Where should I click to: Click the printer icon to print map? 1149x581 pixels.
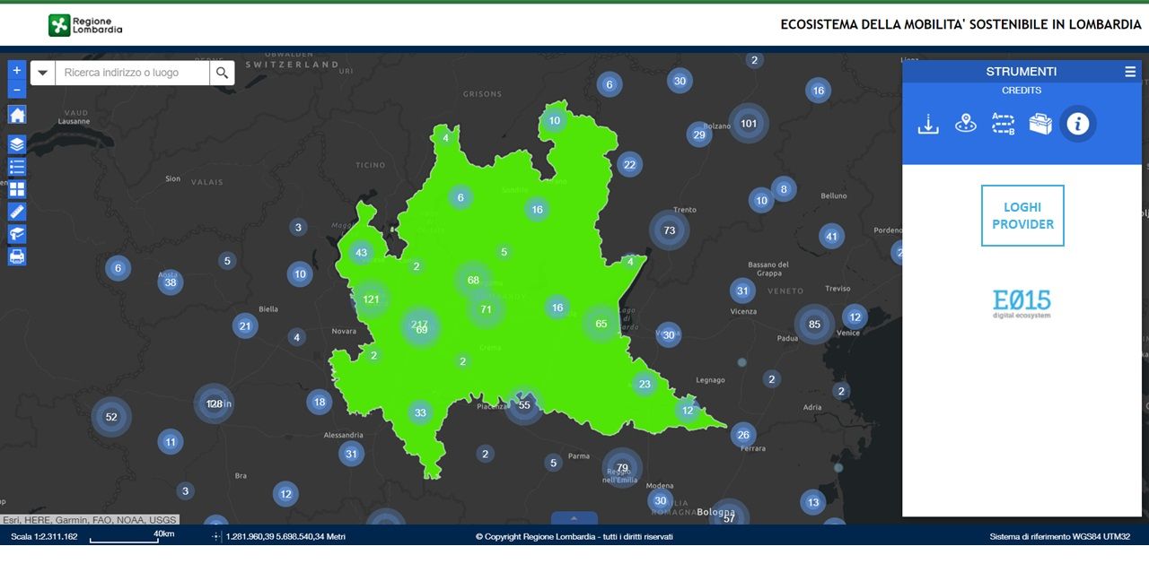(17, 256)
